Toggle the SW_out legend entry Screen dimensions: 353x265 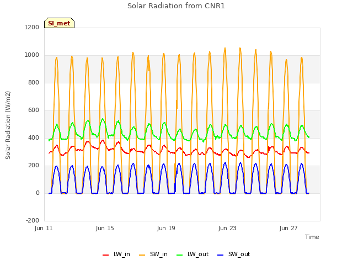tap(234, 254)
